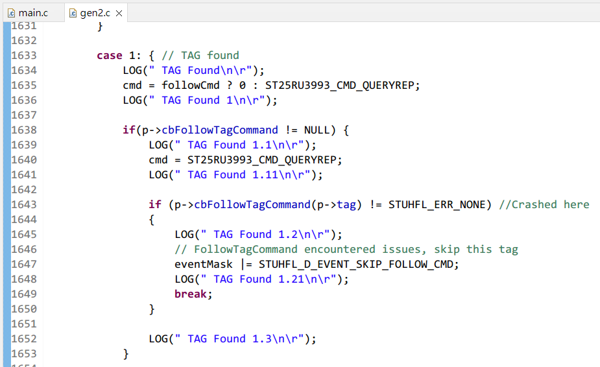Image resolution: width=600 pixels, height=367 pixels.
Task: Click LOG call on line 1634
Action: coord(132,71)
